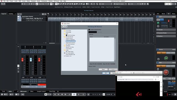Toggle global Mute M state button
The height and width of the screenshot is (100, 177).
tap(22, 4)
